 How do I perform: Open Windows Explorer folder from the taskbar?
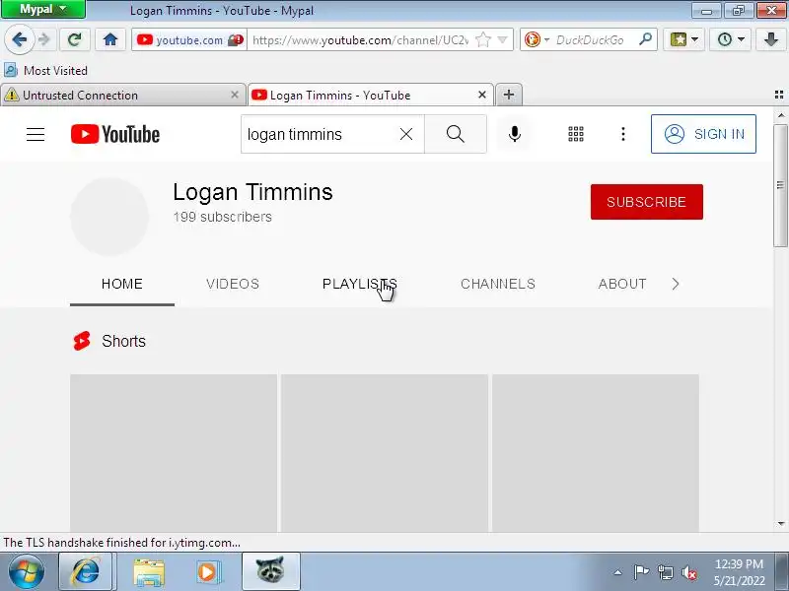tap(149, 572)
